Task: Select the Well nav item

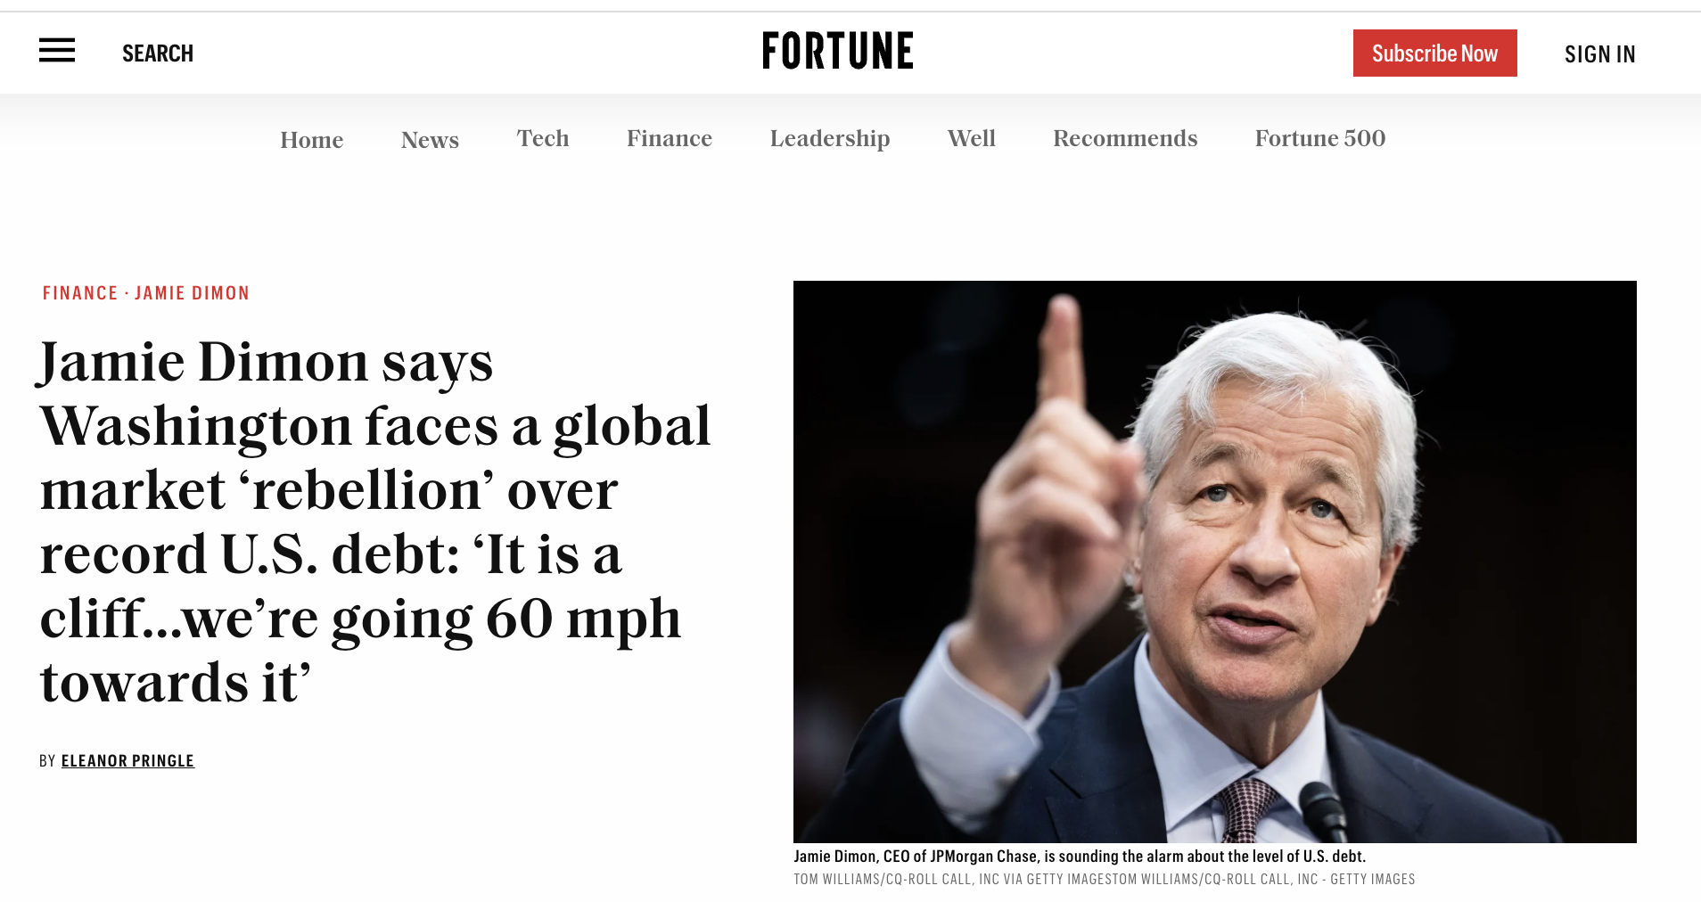Action: (x=971, y=139)
